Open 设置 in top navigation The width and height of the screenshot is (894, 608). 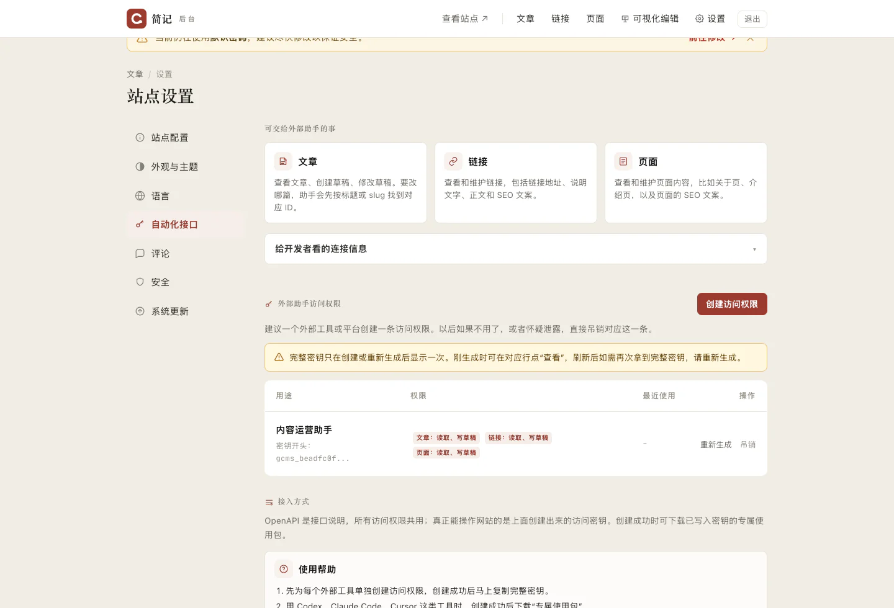tap(710, 19)
